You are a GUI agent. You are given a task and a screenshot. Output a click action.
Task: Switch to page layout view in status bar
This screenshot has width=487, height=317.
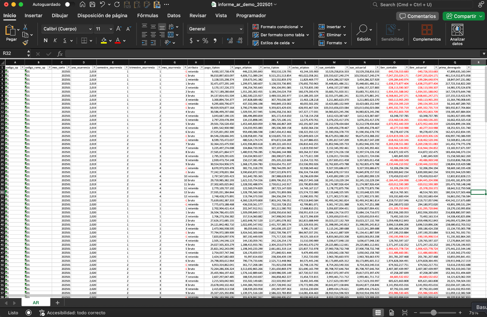[391, 313]
